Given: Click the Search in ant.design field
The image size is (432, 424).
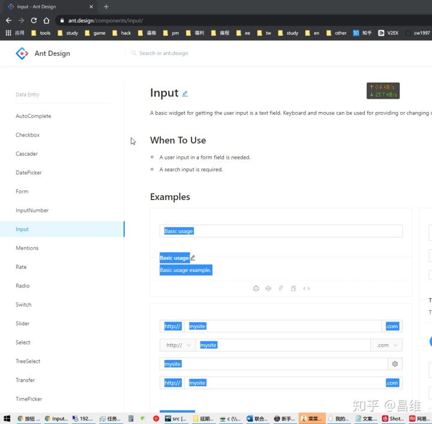Looking at the screenshot, I should (x=164, y=53).
